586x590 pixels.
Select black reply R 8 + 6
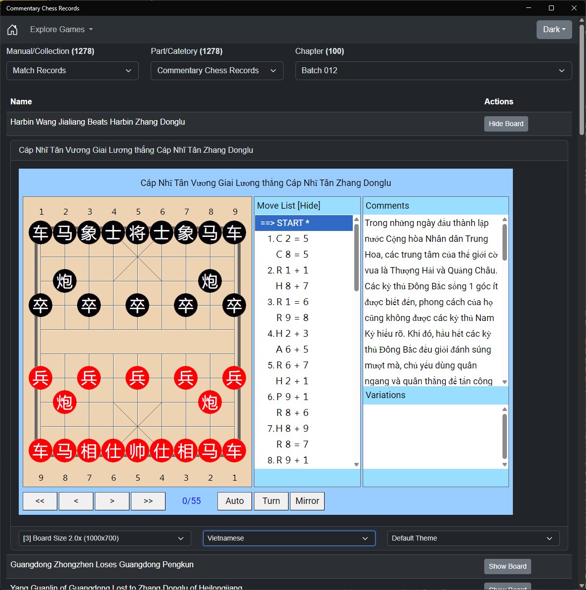[x=304, y=412]
